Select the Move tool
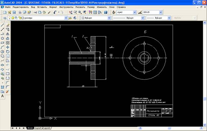Image resolution: width=207 pixels, height=131 pixels. tap(8, 47)
